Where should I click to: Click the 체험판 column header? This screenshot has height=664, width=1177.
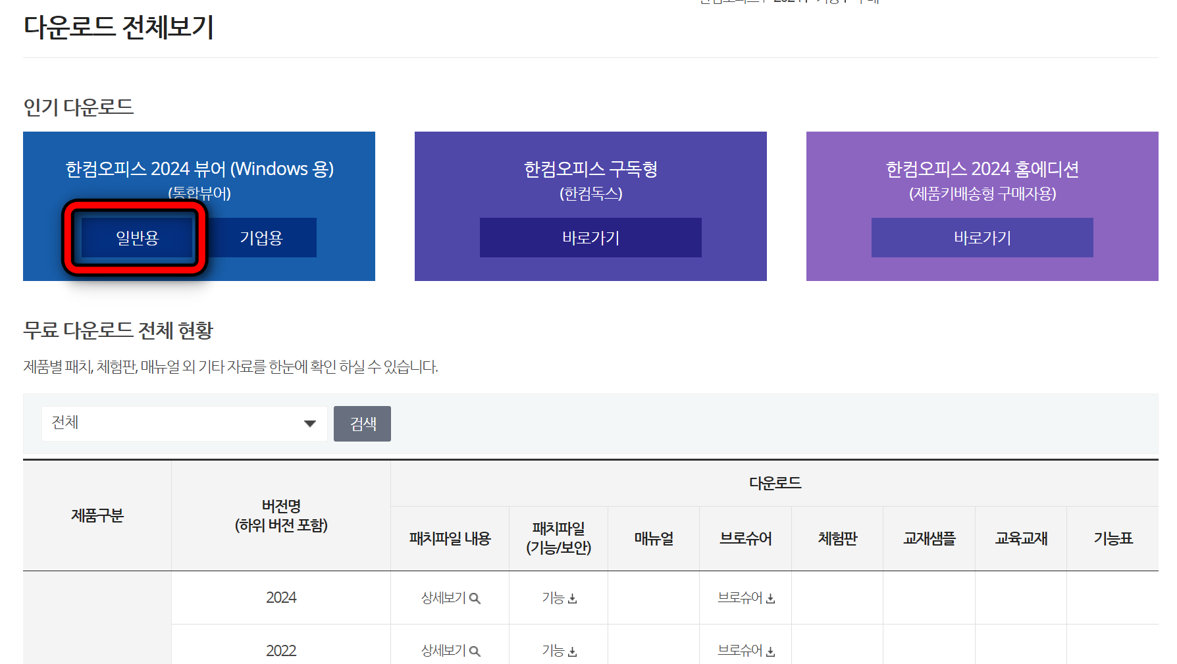click(837, 538)
